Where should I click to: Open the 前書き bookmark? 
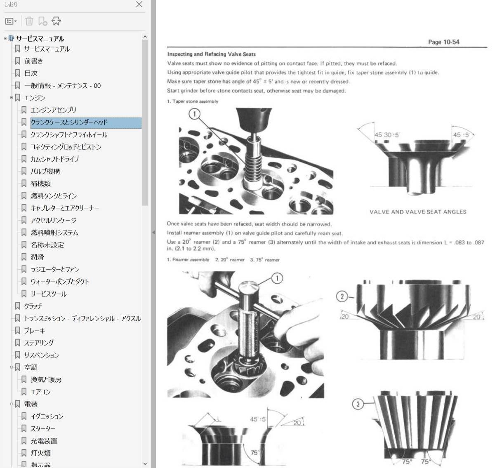click(x=33, y=61)
